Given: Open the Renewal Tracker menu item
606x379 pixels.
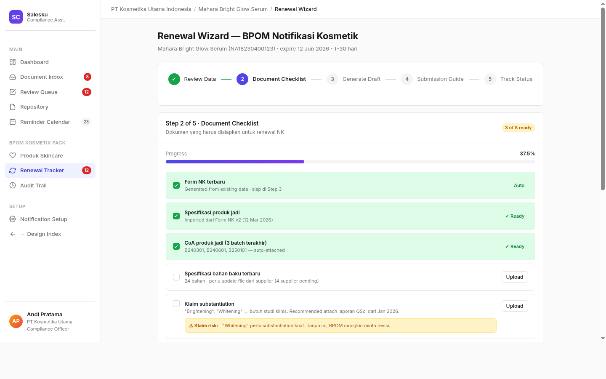Looking at the screenshot, I should [50, 171].
